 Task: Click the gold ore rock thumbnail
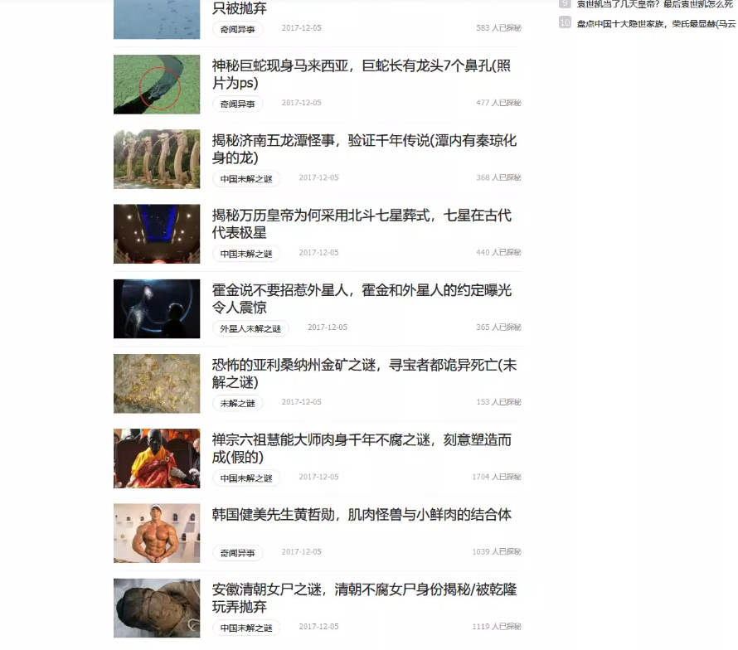pyautogui.click(x=157, y=384)
